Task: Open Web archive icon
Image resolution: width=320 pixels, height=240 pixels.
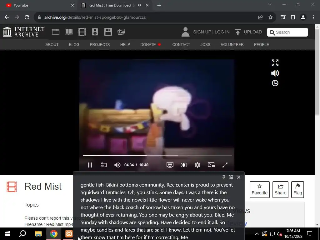Action: pos(56,32)
